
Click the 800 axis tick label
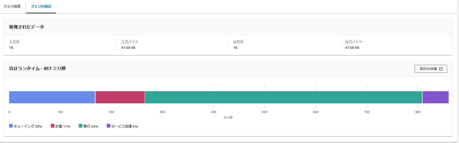tap(418, 112)
